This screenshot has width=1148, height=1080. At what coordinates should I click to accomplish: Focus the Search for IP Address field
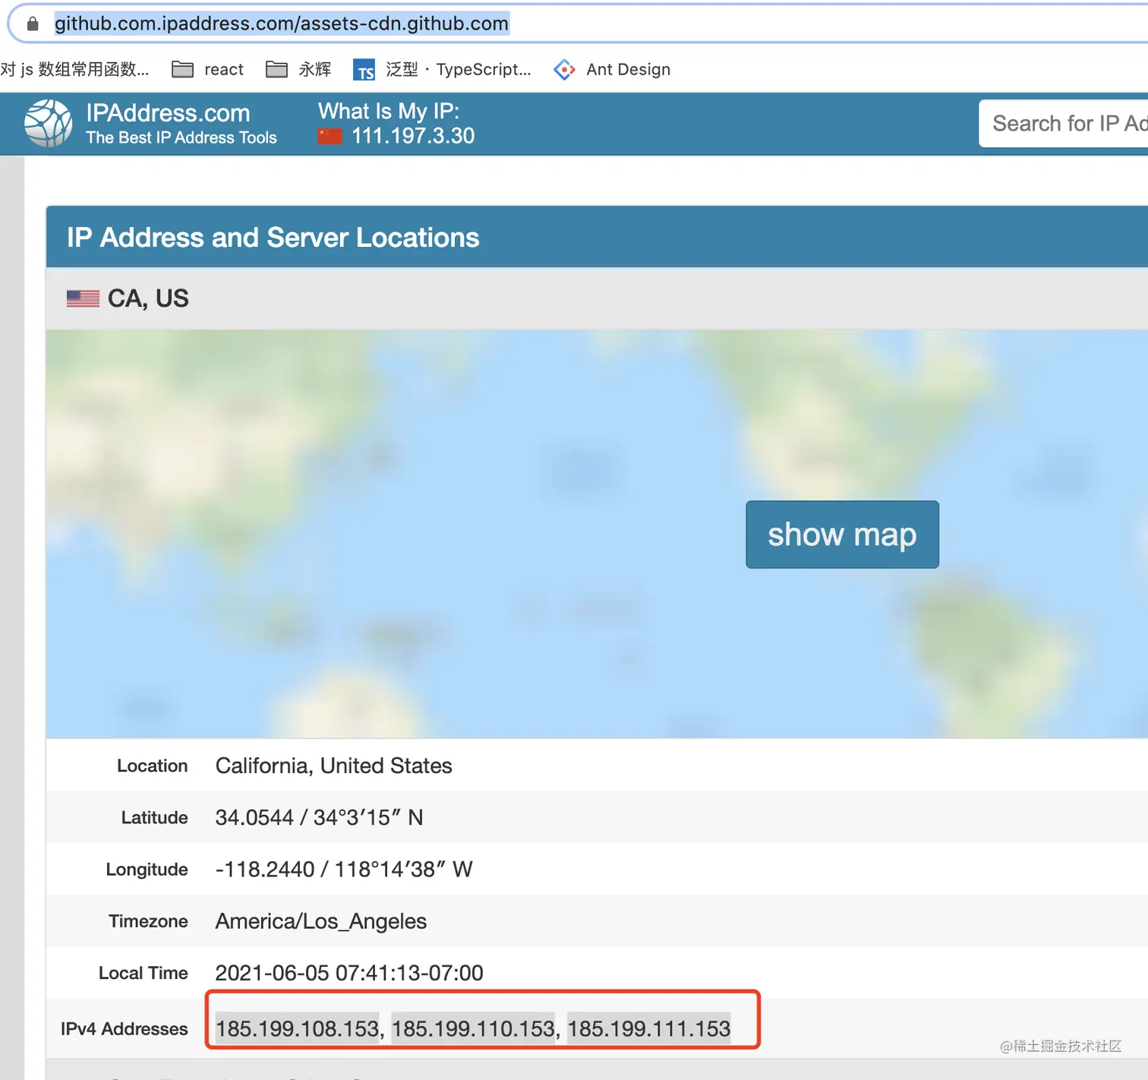coord(1064,123)
